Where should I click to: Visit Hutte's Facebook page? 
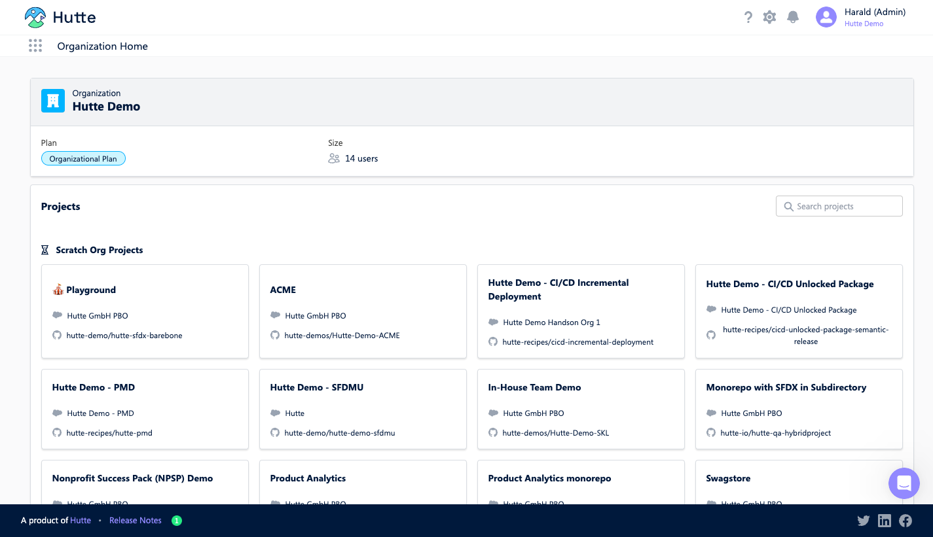coord(906,521)
